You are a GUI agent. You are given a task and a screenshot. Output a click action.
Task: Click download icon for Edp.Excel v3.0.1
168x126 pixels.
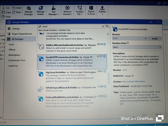[105, 71]
